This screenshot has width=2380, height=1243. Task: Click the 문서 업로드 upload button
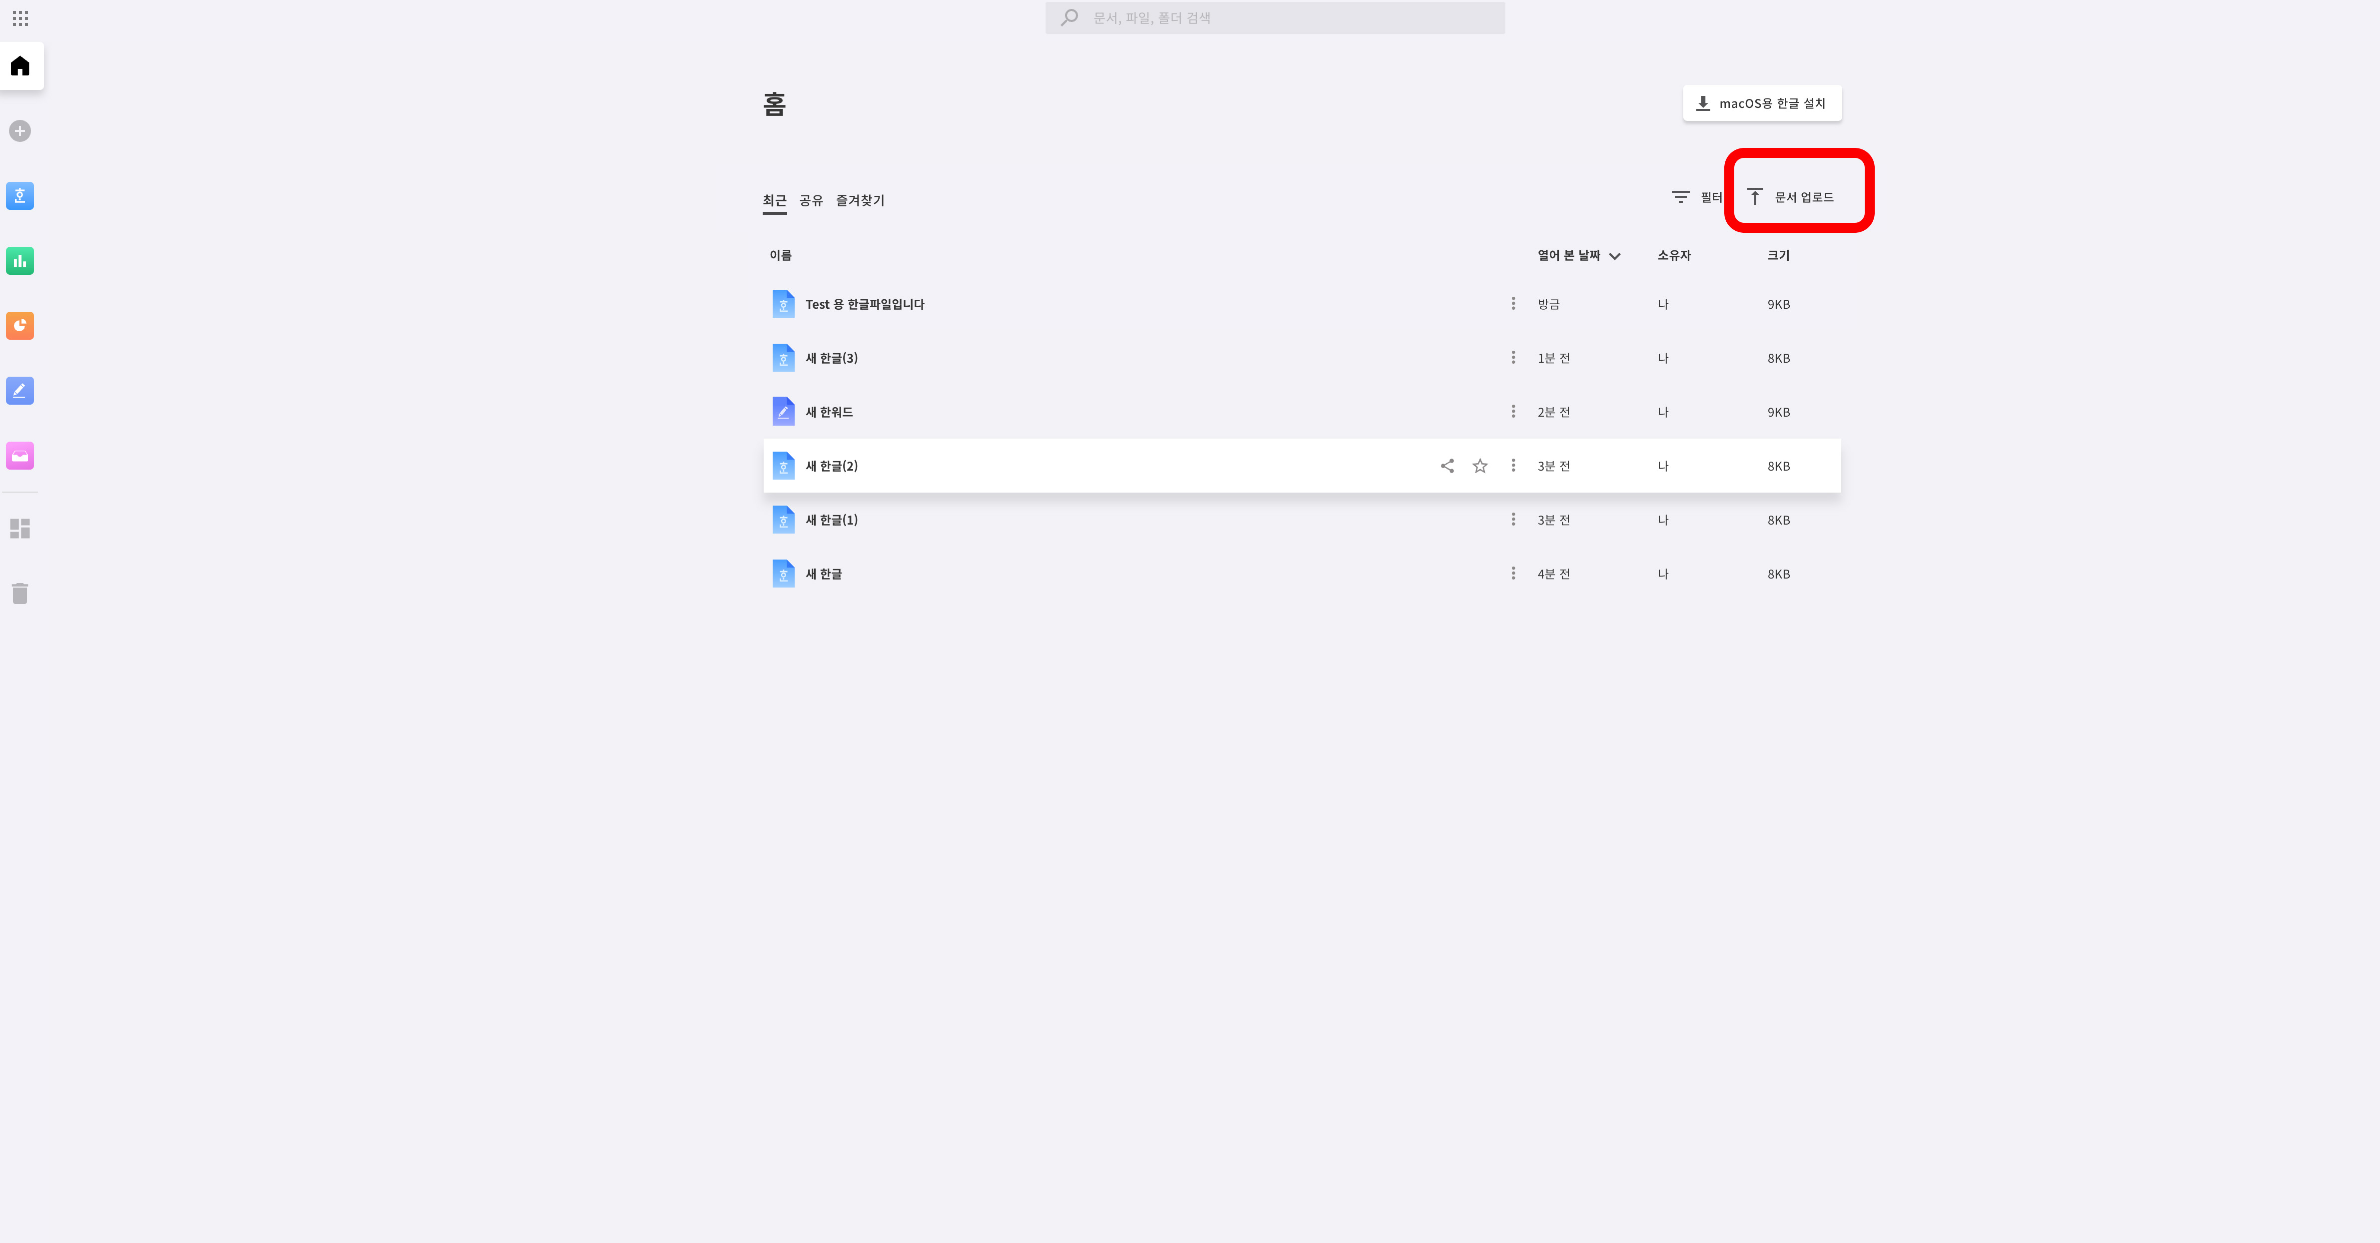(x=1791, y=197)
